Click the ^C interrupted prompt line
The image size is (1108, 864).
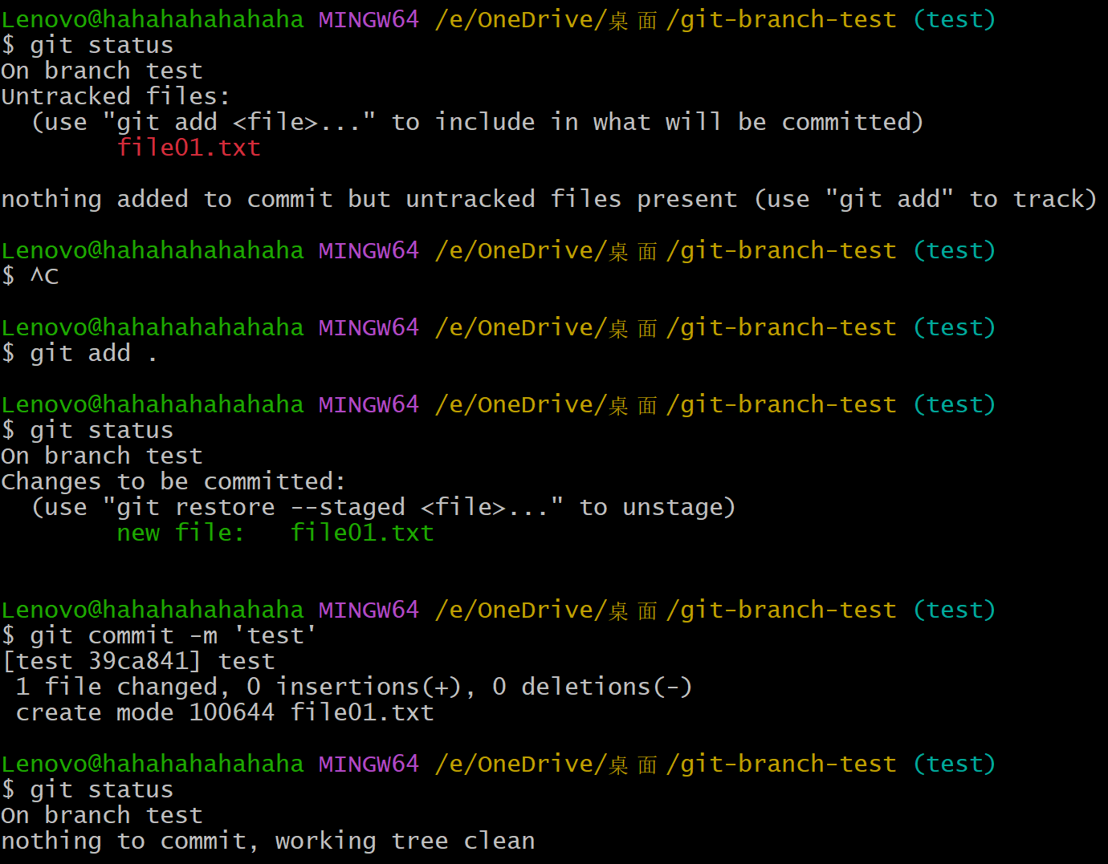pos(43,276)
